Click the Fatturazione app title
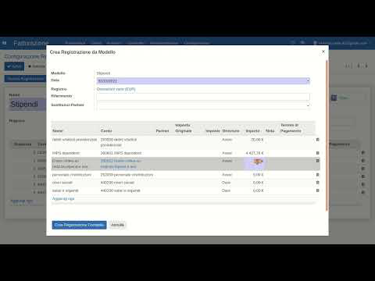This screenshot has width=375, height=281. (31, 43)
